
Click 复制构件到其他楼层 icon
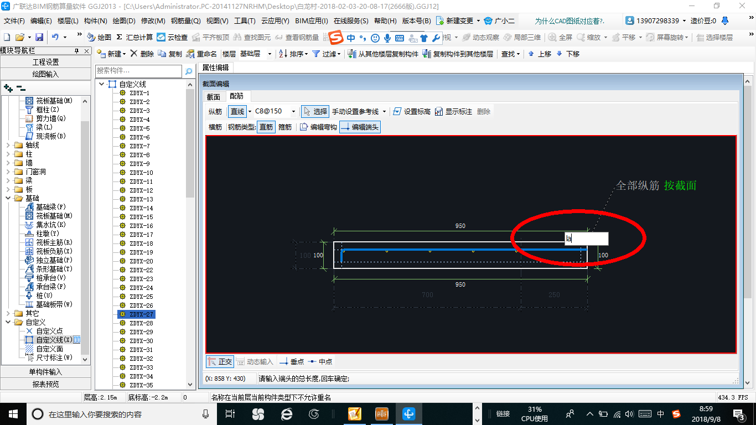426,54
